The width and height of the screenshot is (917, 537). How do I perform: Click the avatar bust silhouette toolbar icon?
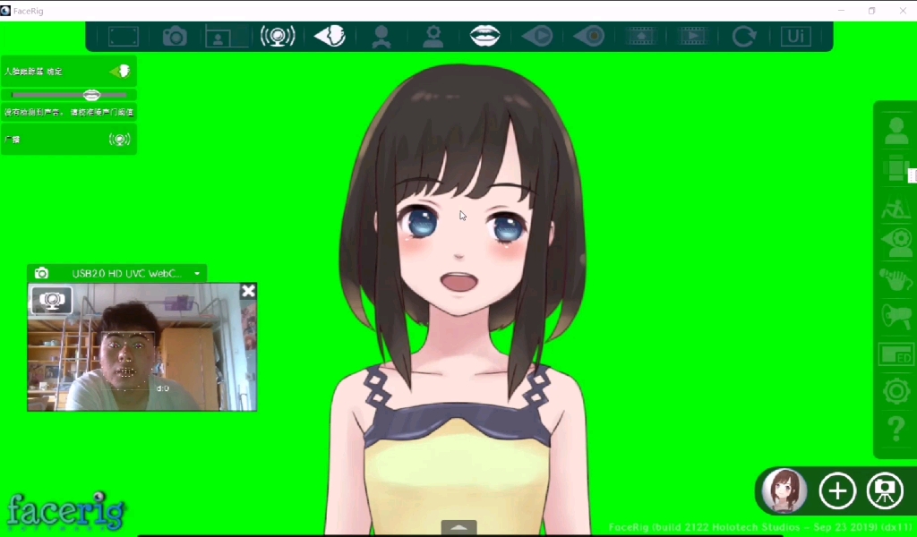point(381,36)
